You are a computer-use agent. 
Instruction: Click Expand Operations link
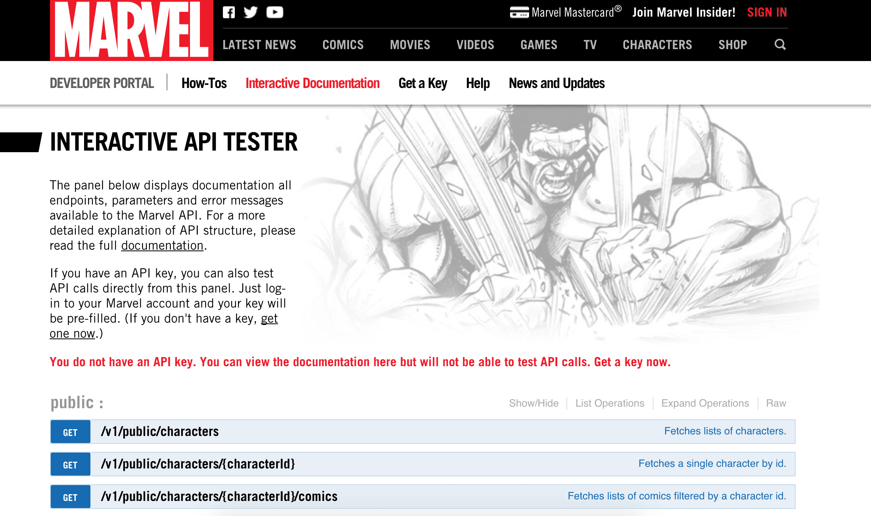pos(705,403)
